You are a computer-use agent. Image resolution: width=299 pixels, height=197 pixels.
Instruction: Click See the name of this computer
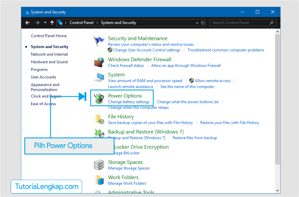click(x=187, y=87)
